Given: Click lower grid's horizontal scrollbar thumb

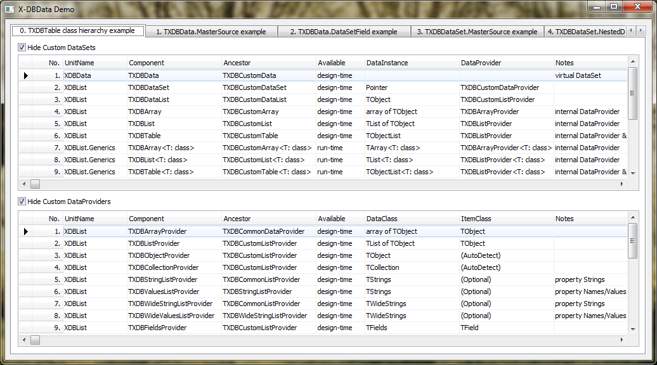Looking at the screenshot, I should (36, 340).
